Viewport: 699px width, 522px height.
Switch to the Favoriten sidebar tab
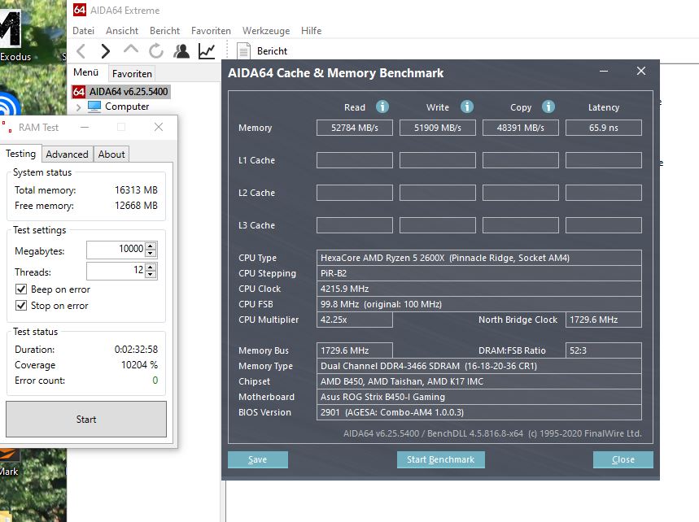(132, 73)
